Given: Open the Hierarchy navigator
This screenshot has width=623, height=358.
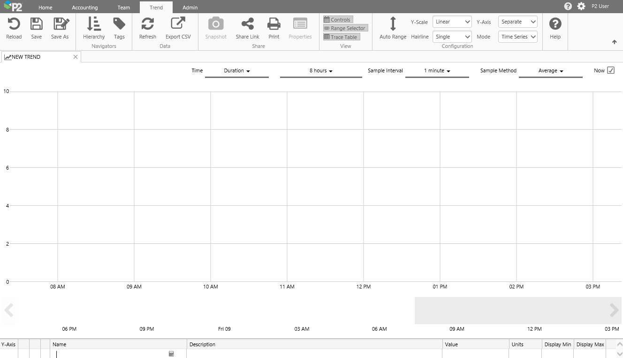Looking at the screenshot, I should 94,24.
